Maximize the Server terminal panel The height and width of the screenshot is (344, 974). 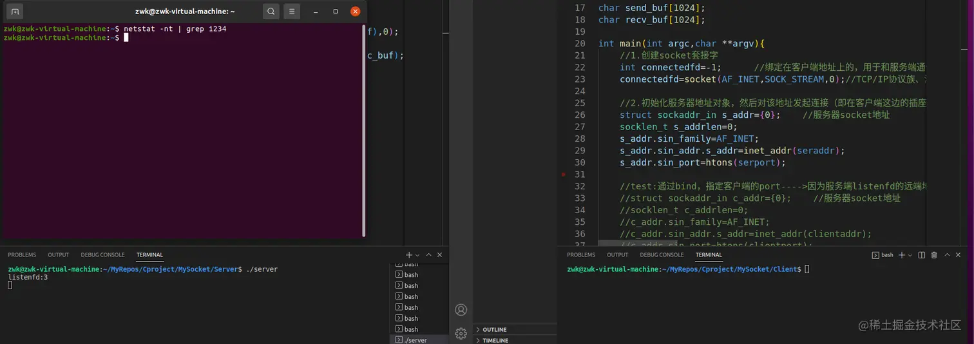coord(429,255)
